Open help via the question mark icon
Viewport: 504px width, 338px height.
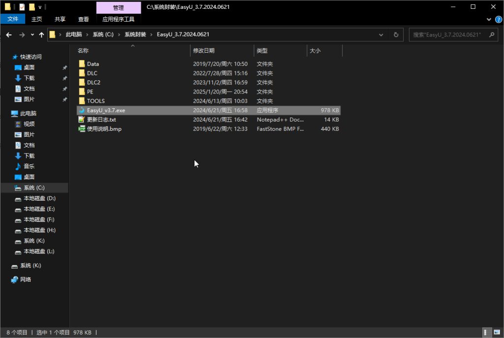[x=497, y=19]
